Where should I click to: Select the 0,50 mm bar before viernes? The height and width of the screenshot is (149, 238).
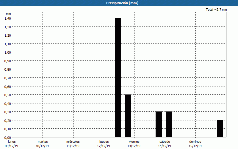[128, 116]
